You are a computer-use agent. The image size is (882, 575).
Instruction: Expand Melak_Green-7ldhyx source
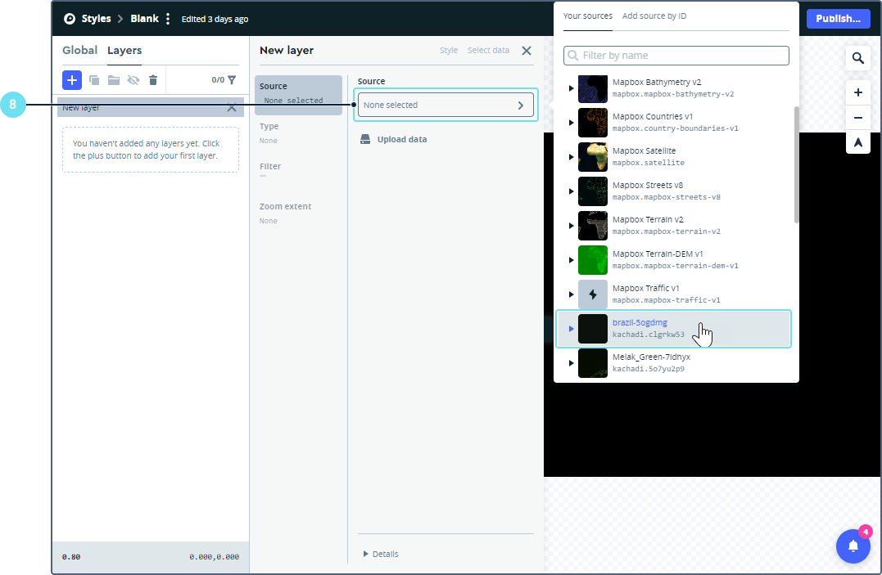571,363
